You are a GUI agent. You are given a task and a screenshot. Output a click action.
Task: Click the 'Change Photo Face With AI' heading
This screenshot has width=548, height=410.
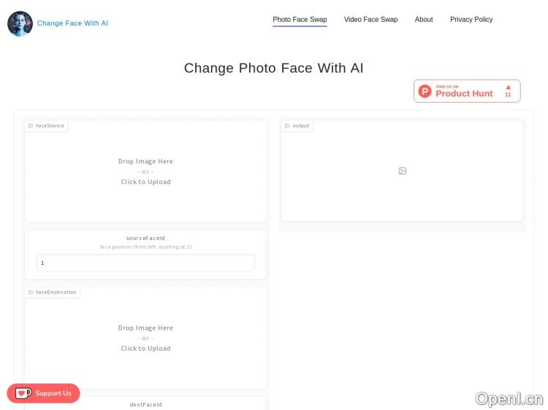(x=274, y=68)
